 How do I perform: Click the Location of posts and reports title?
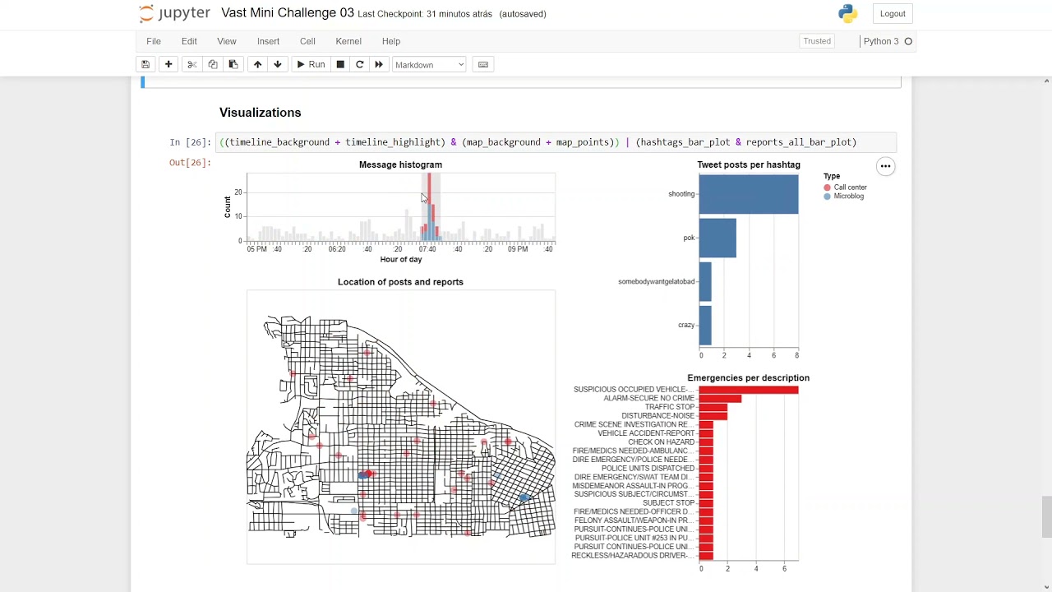[x=400, y=282]
